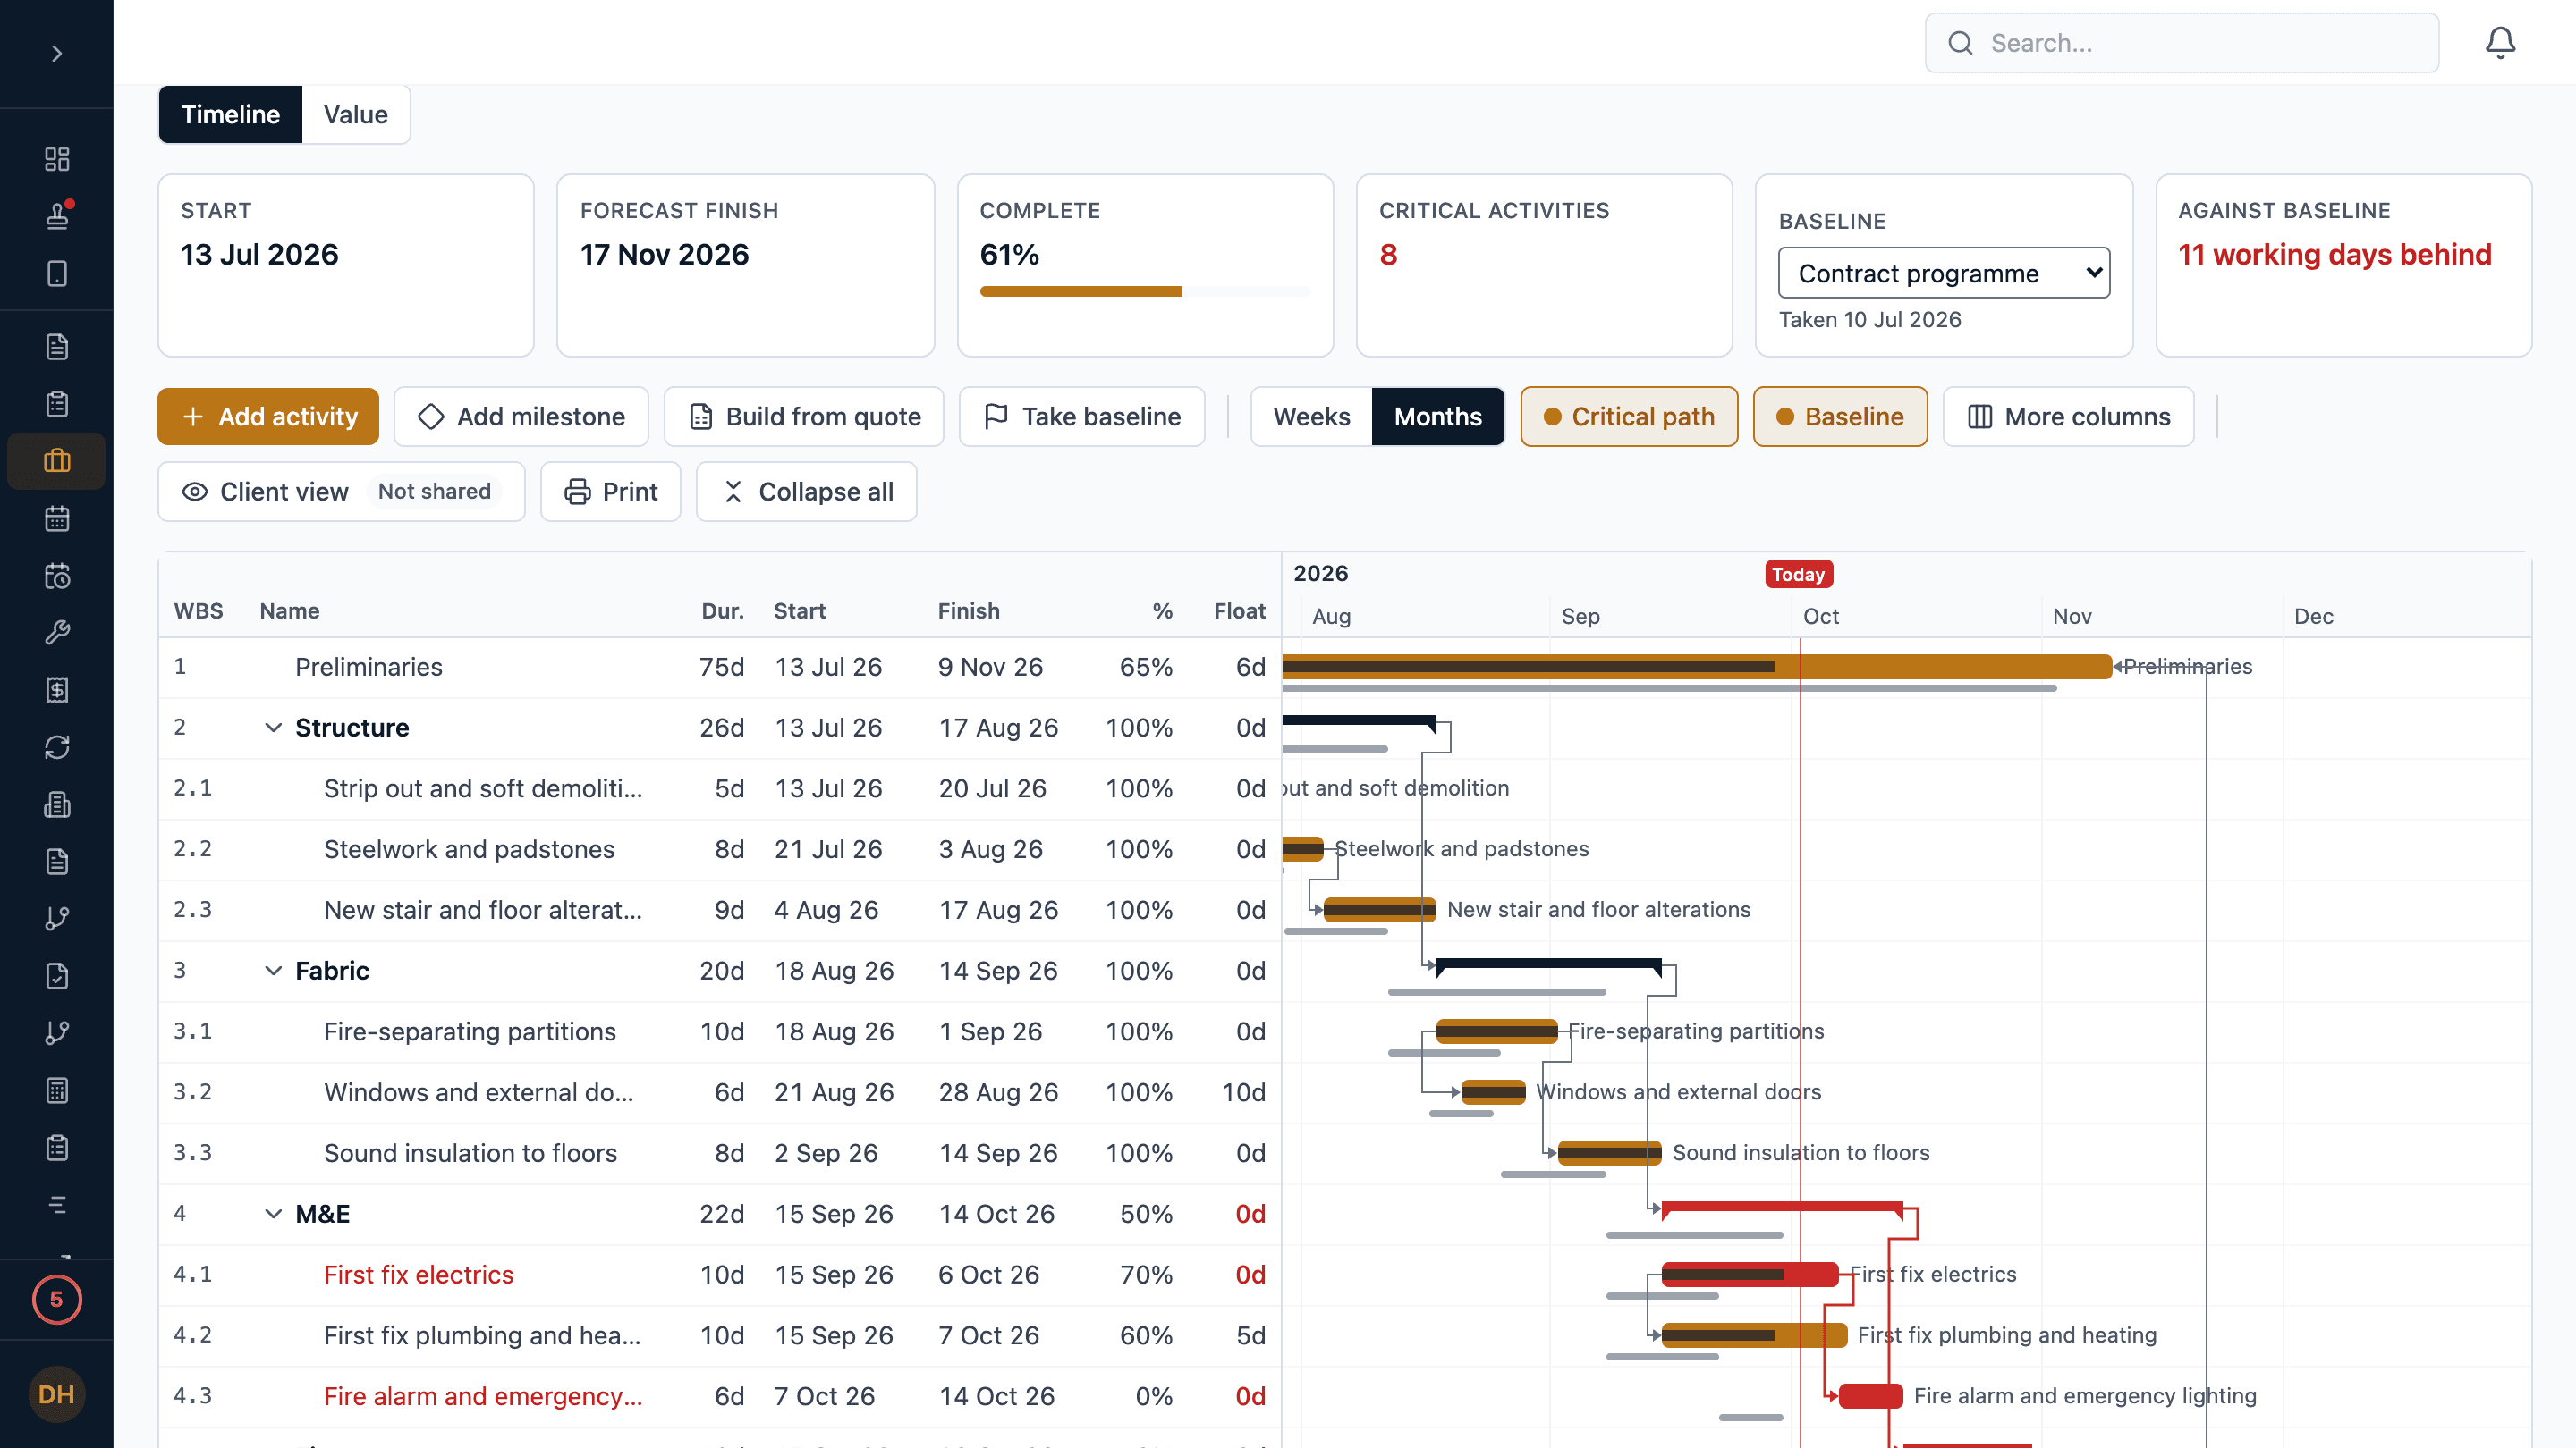The height and width of the screenshot is (1448, 2576).
Task: Click Build from quote button
Action: pyautogui.click(x=804, y=417)
